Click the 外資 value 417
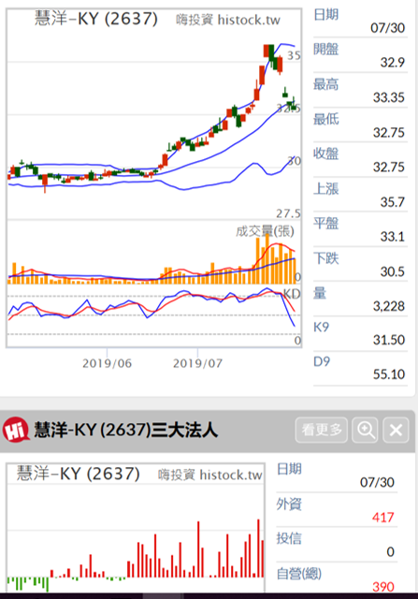Viewport: 418px width, 599px height. [382, 518]
